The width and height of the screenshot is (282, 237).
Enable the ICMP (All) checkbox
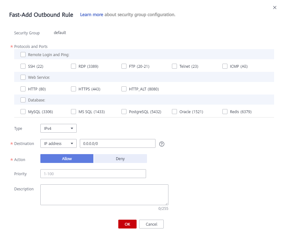coord(225,66)
